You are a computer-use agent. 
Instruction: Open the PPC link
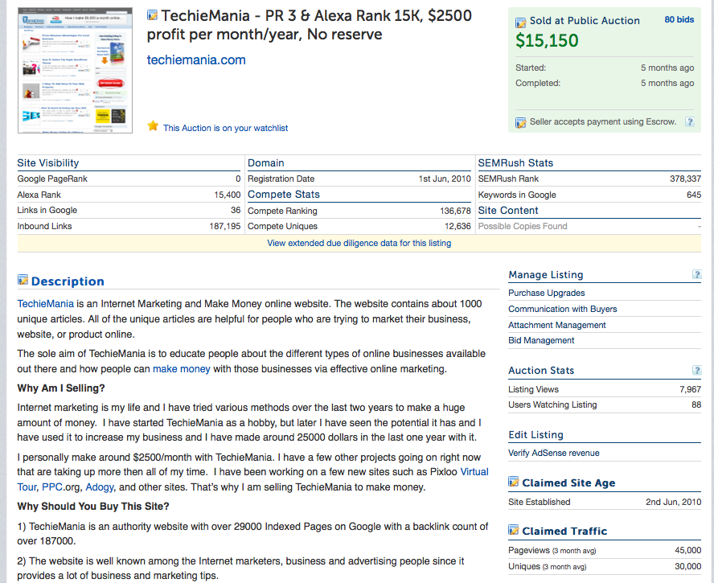(52, 487)
